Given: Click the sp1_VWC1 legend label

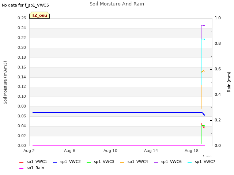Looking at the screenshot, I should tap(37, 162).
